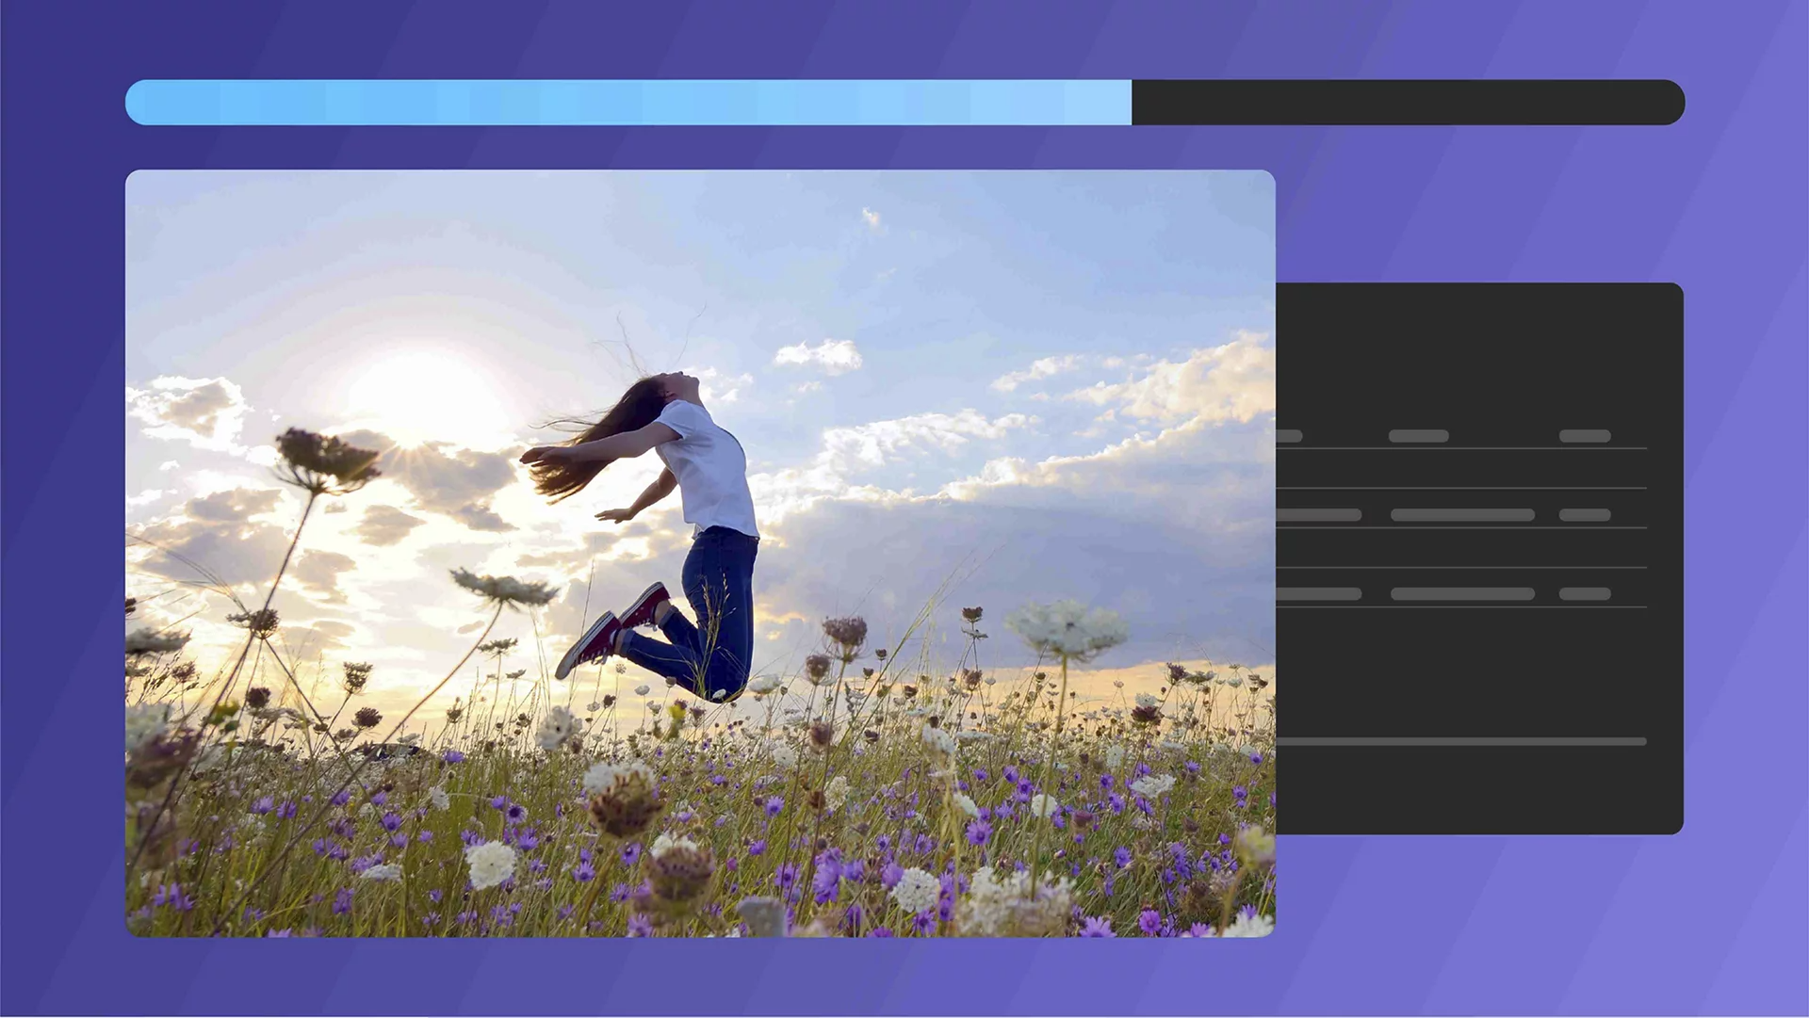Screen dimensions: 1809x1018
Task: Click the left pill in third panel row
Action: click(1319, 594)
